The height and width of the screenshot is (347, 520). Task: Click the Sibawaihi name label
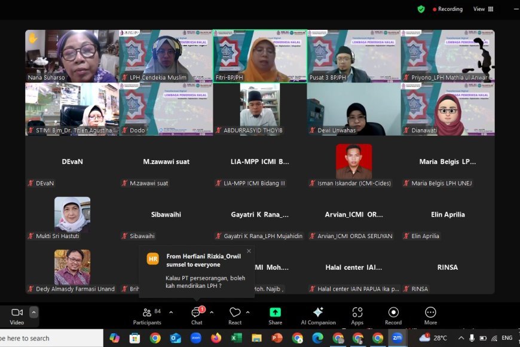click(142, 236)
